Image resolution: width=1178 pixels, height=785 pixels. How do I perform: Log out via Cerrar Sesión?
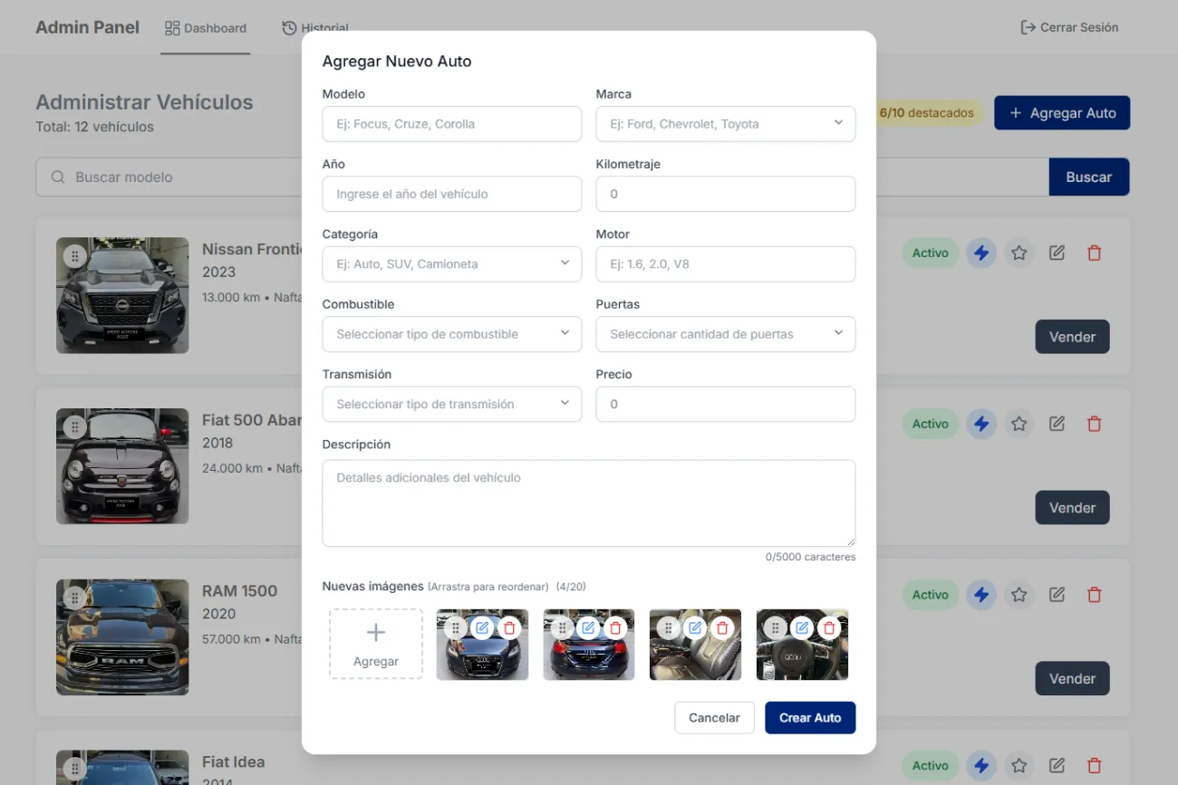1070,28
